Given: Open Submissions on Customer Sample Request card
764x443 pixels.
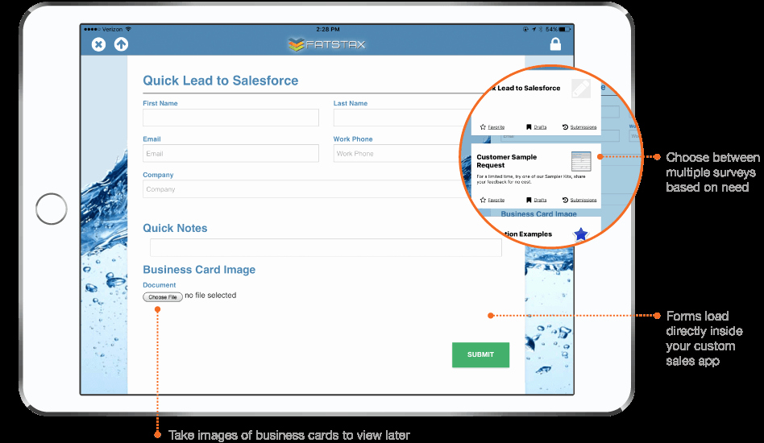Looking at the screenshot, I should 579,200.
